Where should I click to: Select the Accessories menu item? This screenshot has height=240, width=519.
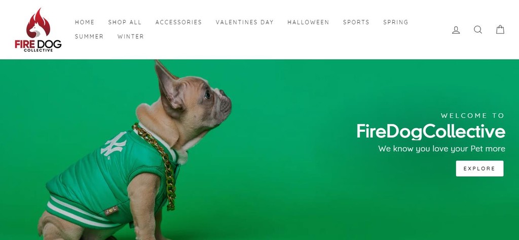click(x=179, y=22)
